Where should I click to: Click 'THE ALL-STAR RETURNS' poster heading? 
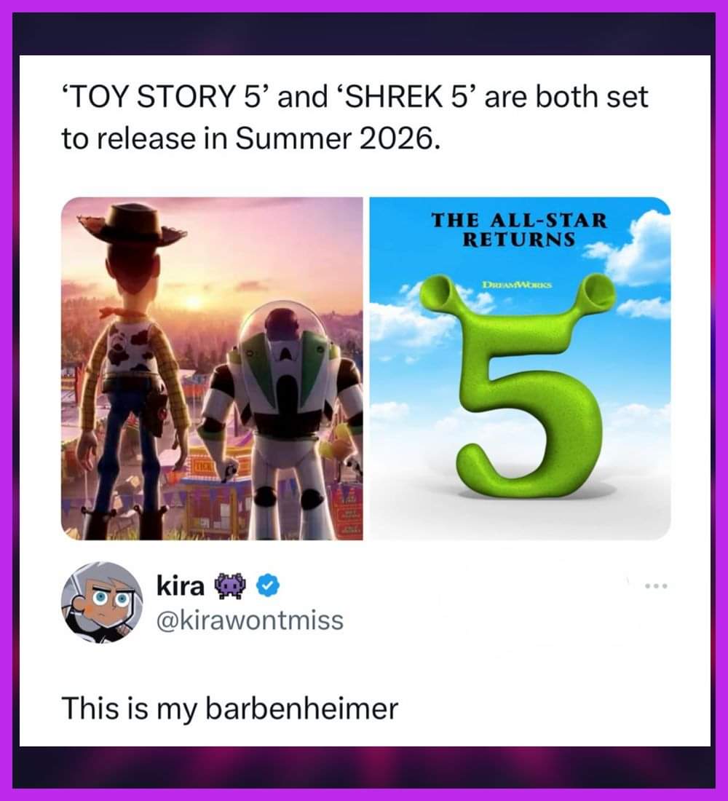519,230
